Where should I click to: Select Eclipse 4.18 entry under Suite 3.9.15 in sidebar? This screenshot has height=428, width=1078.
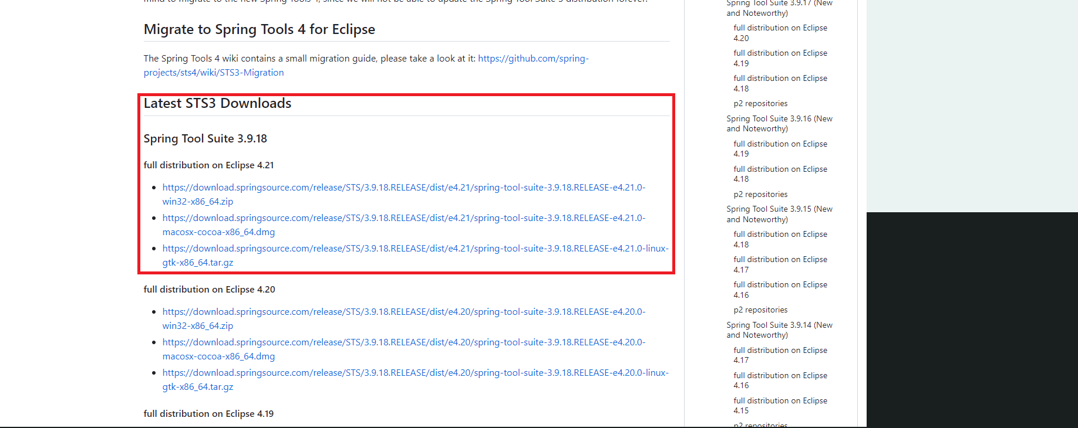pyautogui.click(x=780, y=239)
